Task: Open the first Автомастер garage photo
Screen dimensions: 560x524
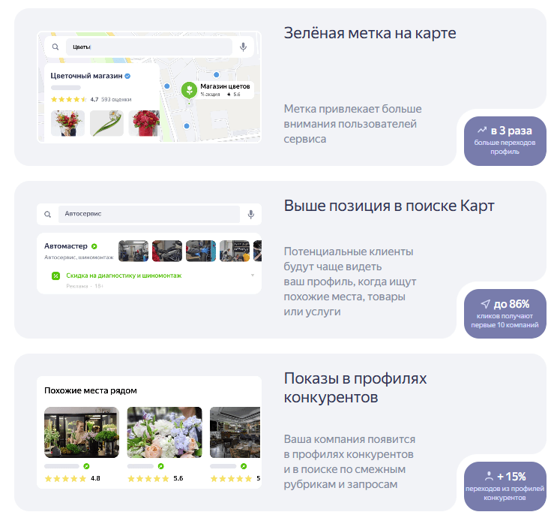Action: [133, 251]
